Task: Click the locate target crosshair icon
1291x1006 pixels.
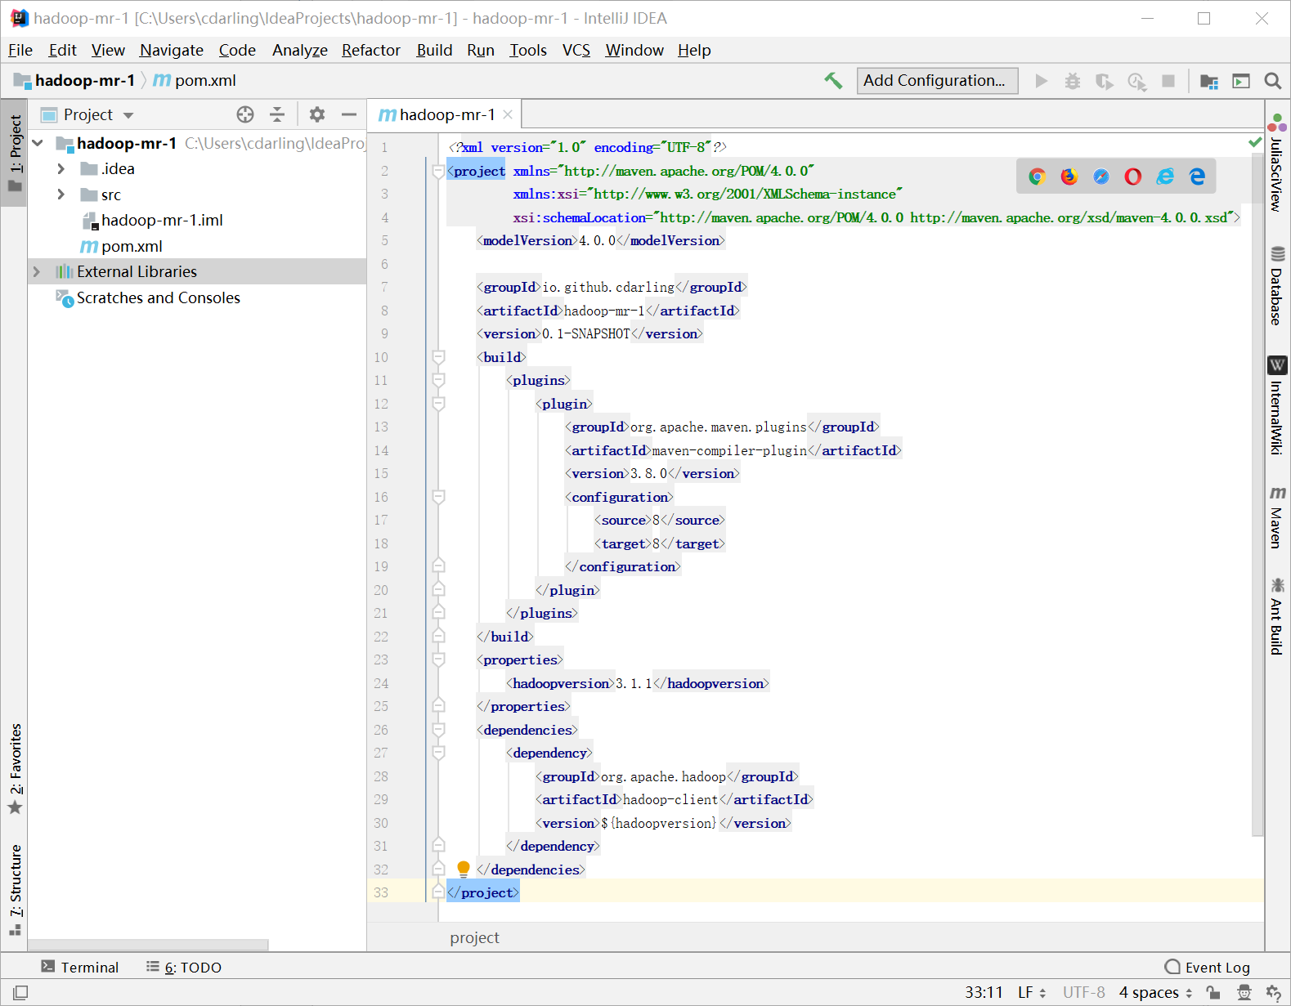Action: (x=245, y=114)
